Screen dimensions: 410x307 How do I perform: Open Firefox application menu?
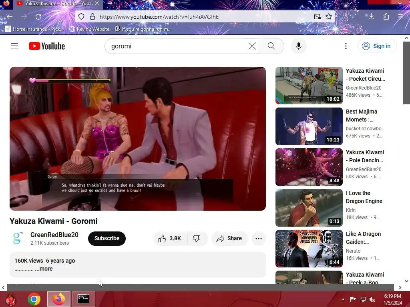(x=400, y=17)
